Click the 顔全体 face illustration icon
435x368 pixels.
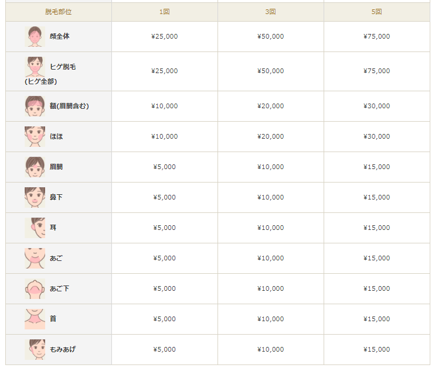(35, 36)
